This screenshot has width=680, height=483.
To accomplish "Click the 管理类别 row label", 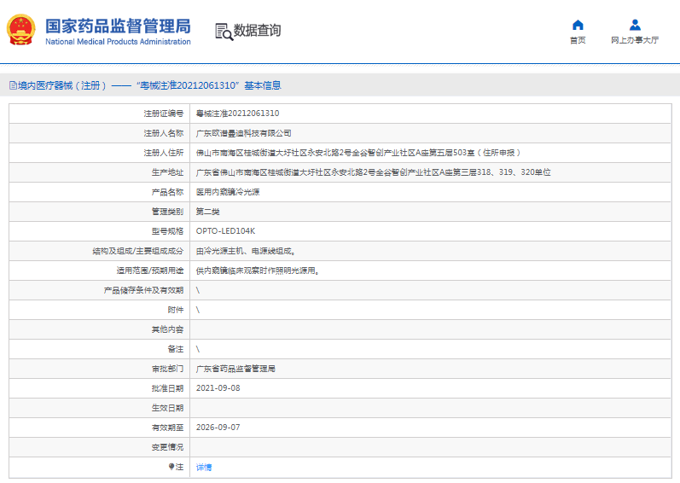I will point(167,212).
